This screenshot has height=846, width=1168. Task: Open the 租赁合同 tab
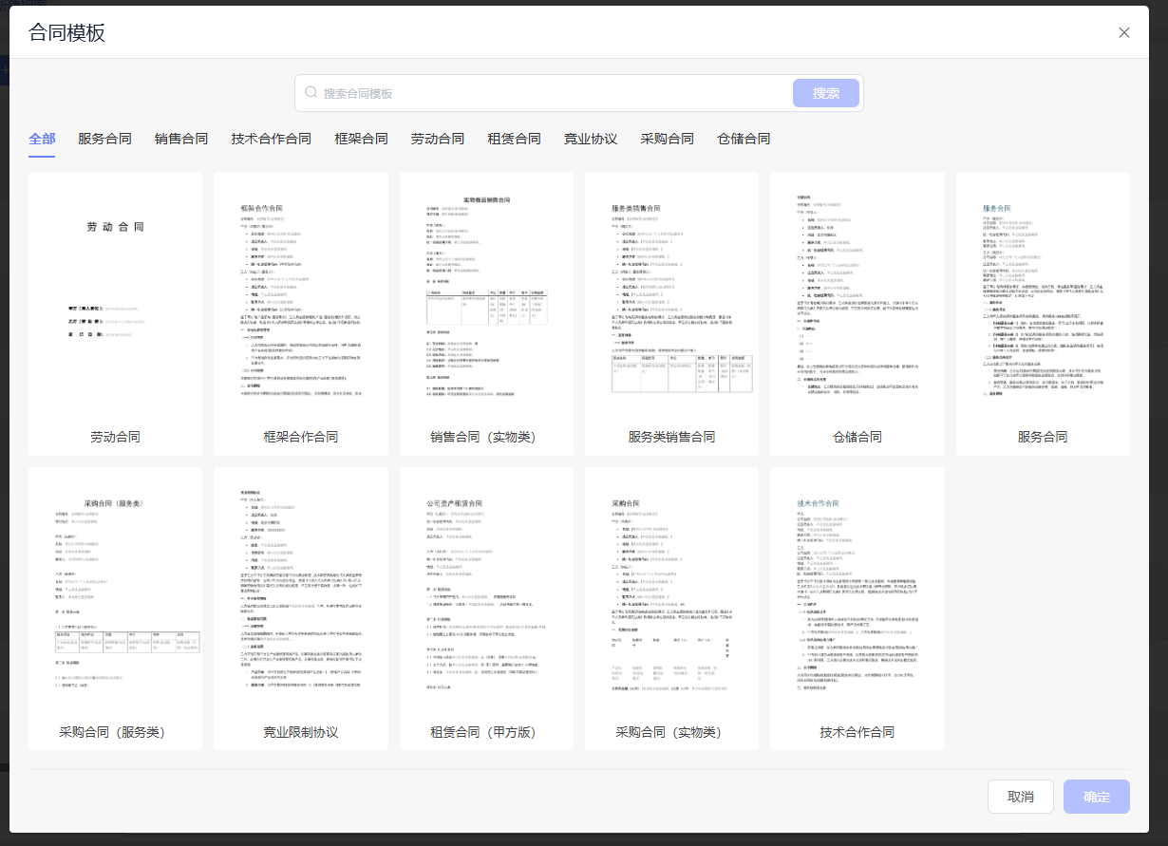pos(514,139)
